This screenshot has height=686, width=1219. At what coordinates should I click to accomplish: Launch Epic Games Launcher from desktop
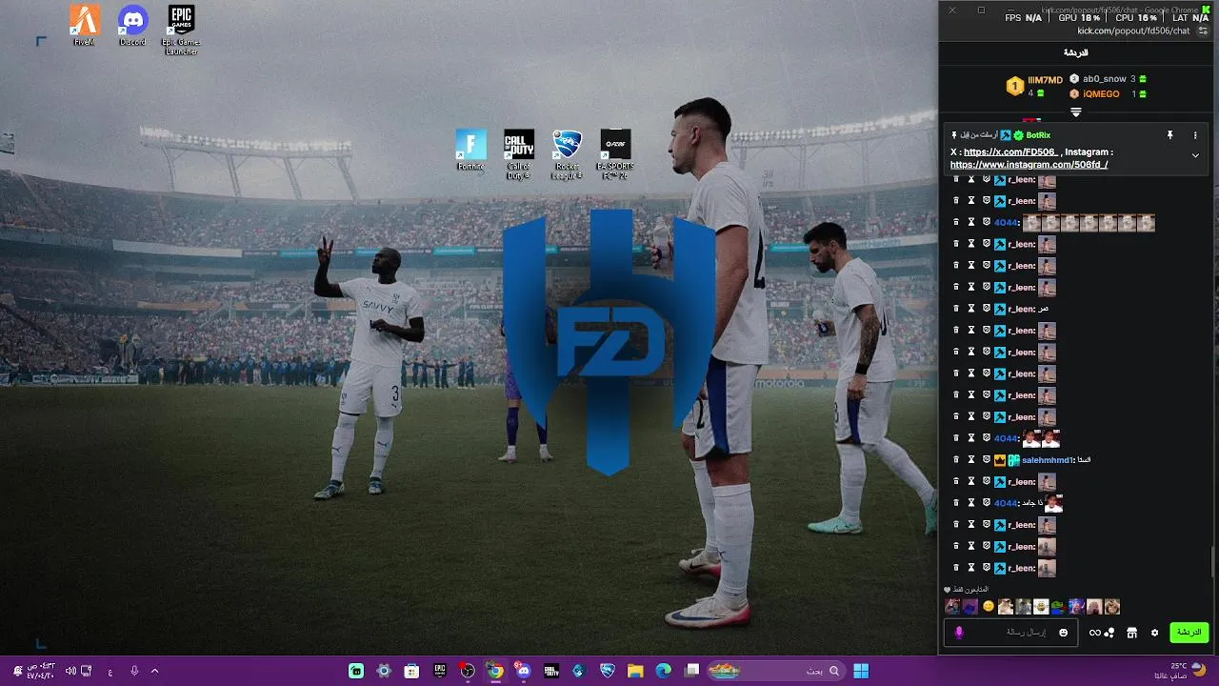[x=181, y=30]
